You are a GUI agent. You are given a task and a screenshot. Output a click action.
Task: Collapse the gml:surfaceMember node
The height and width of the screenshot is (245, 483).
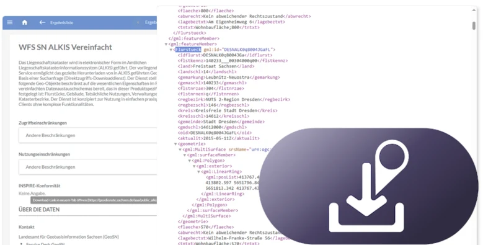click(x=185, y=155)
